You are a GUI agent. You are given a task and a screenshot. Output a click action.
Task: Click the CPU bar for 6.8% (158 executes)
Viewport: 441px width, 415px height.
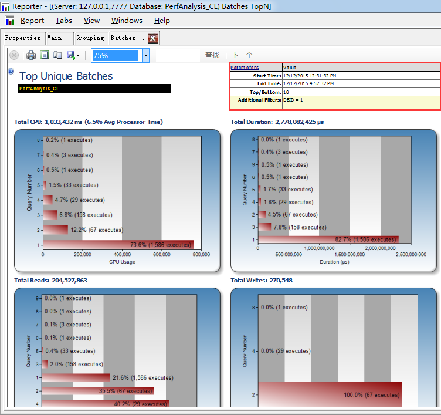[50, 215]
